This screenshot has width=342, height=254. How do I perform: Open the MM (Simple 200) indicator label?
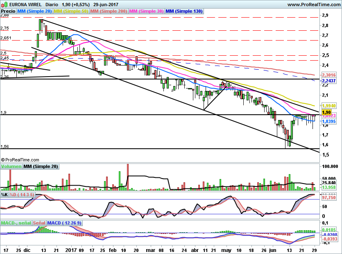coord(109,11)
